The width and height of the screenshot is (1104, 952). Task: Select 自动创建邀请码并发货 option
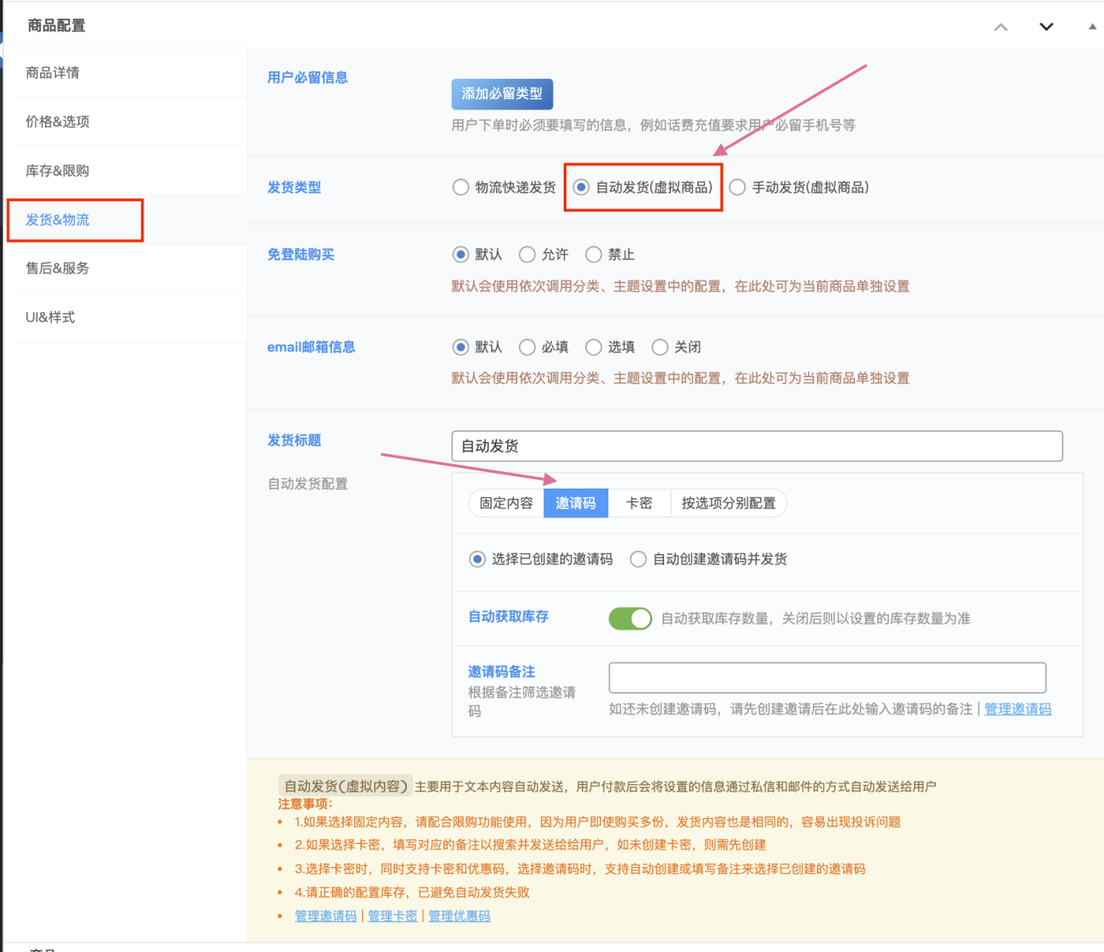coord(638,559)
